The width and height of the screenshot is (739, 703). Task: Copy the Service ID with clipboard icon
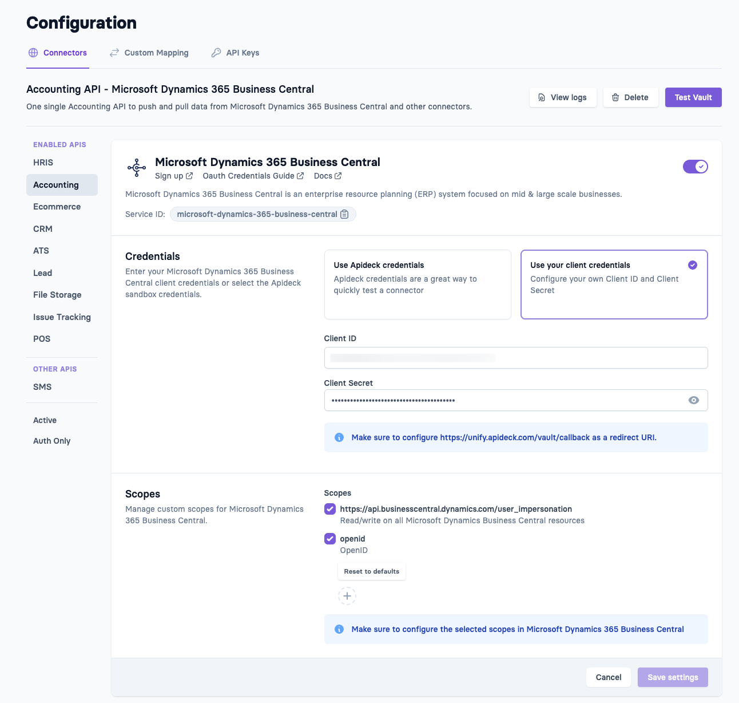click(344, 214)
